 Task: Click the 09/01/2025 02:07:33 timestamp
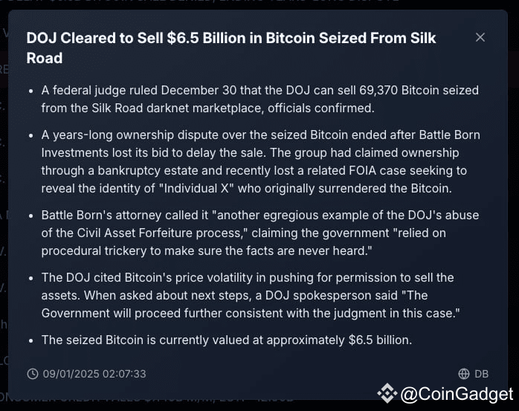(94, 374)
